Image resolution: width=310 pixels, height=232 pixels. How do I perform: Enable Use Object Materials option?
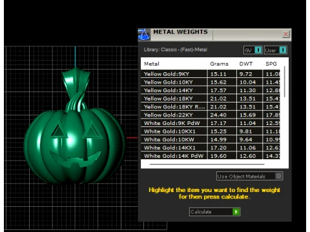pyautogui.click(x=249, y=176)
